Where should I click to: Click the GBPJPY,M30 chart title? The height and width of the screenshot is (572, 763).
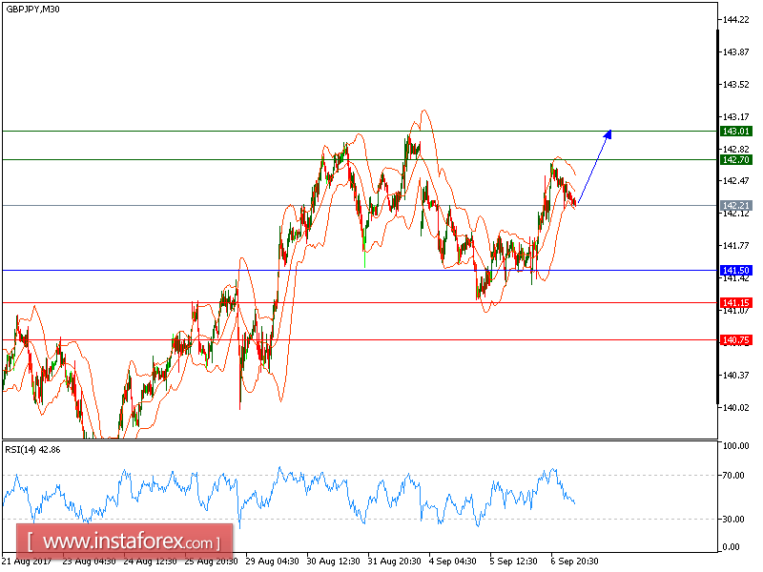point(32,9)
